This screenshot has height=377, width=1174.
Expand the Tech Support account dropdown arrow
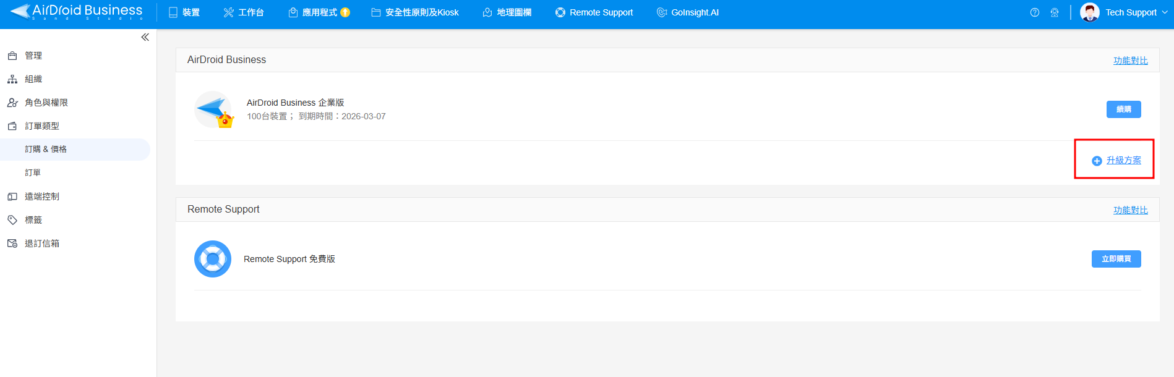1165,12
